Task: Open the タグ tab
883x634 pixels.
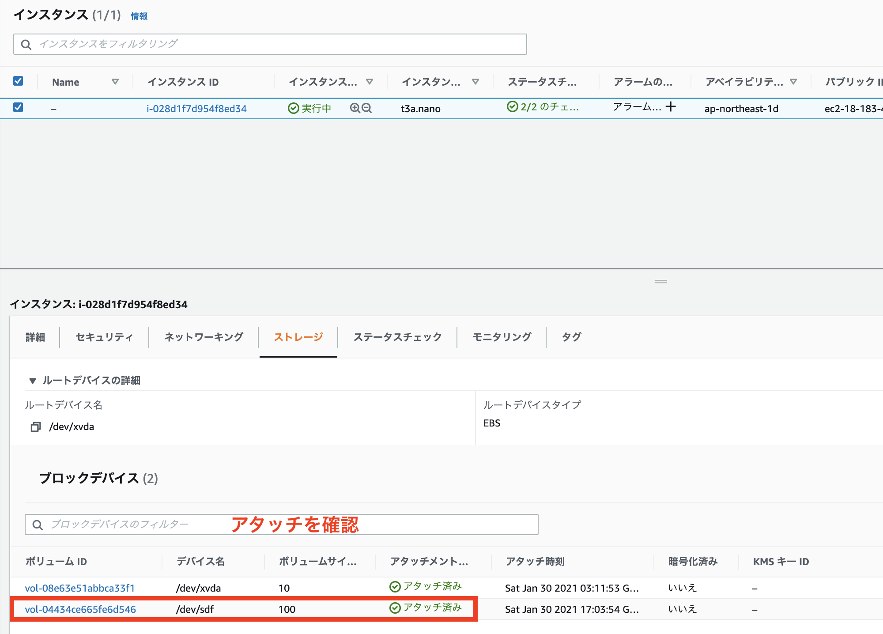Action: tap(572, 337)
